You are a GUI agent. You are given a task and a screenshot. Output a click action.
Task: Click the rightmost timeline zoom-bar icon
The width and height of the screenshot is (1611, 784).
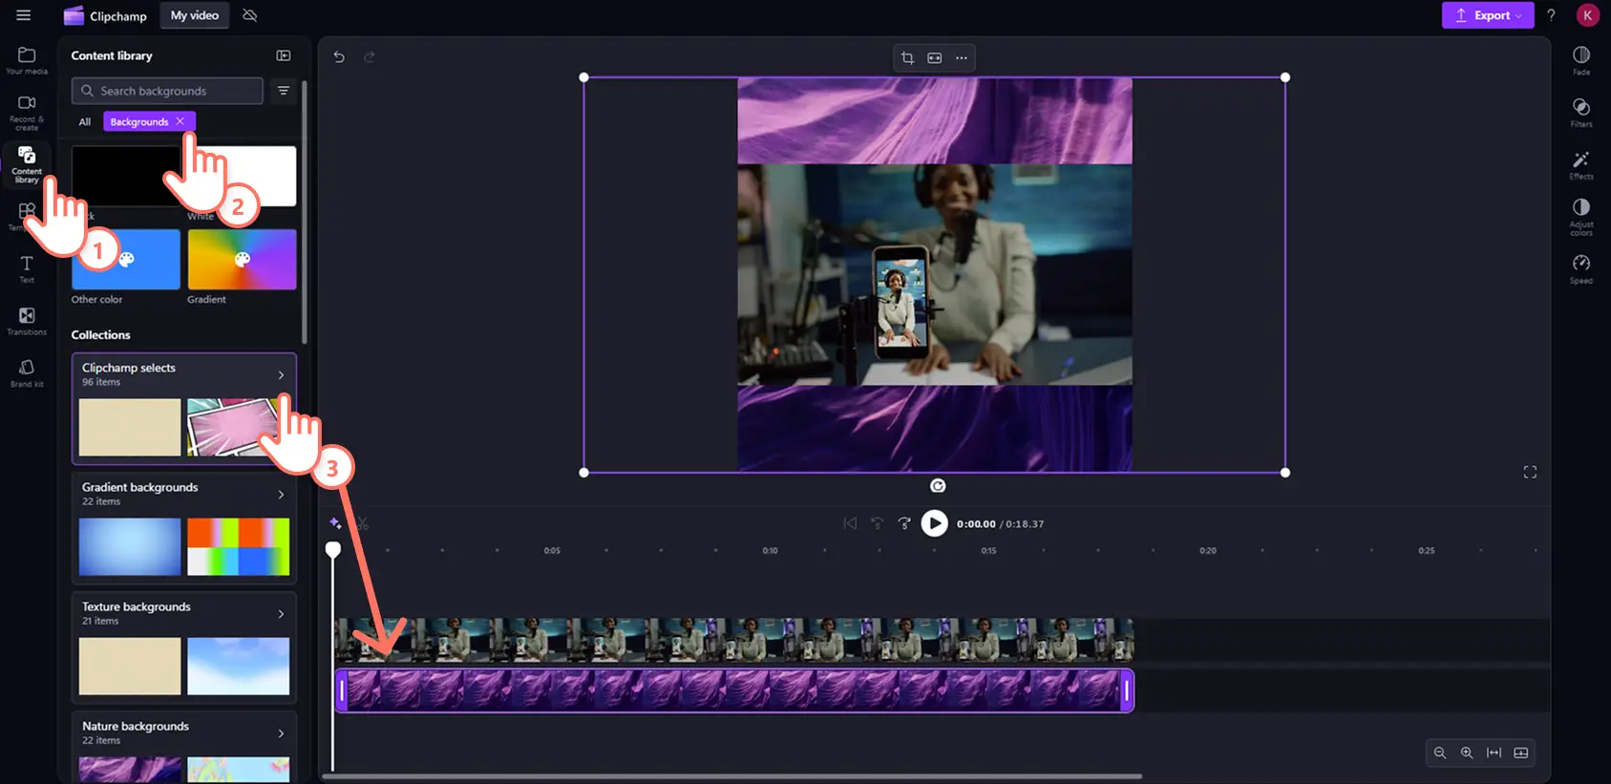click(1521, 752)
